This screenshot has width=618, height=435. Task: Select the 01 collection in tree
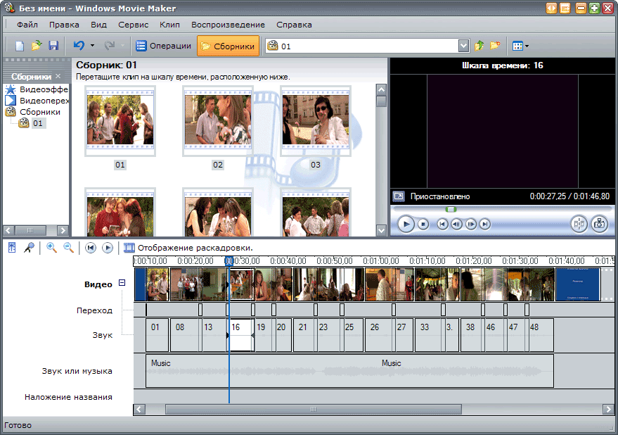click(x=37, y=123)
